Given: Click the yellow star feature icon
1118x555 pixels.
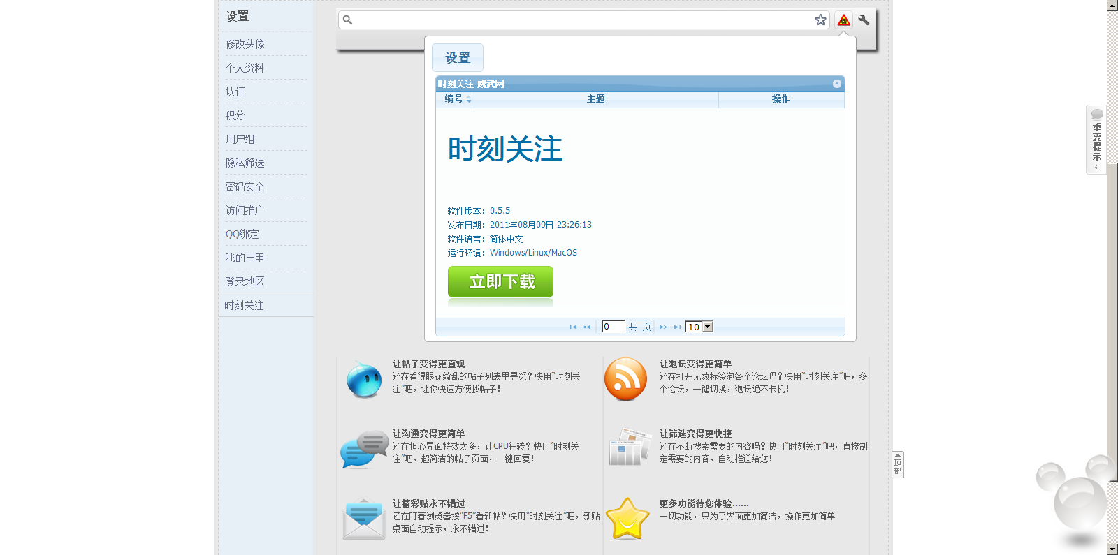Looking at the screenshot, I should (627, 519).
